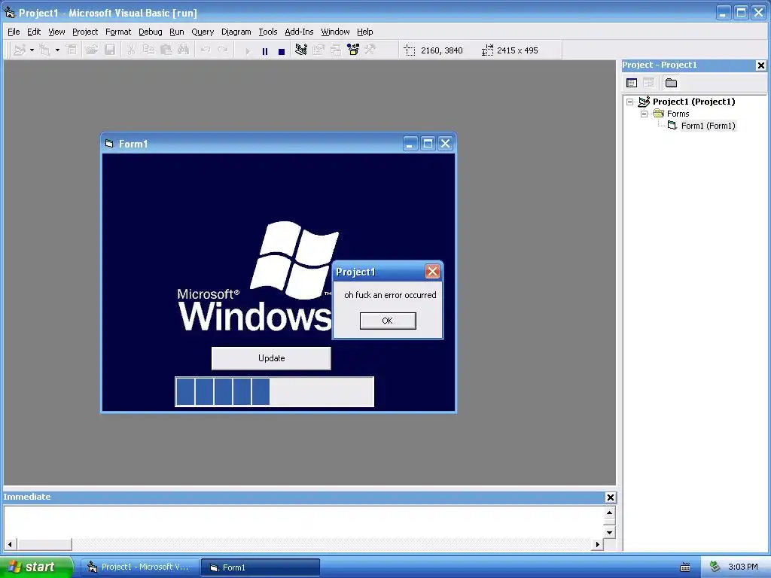This screenshot has height=578, width=771.
Task: Pause execution with the Break button
Action: (265, 50)
